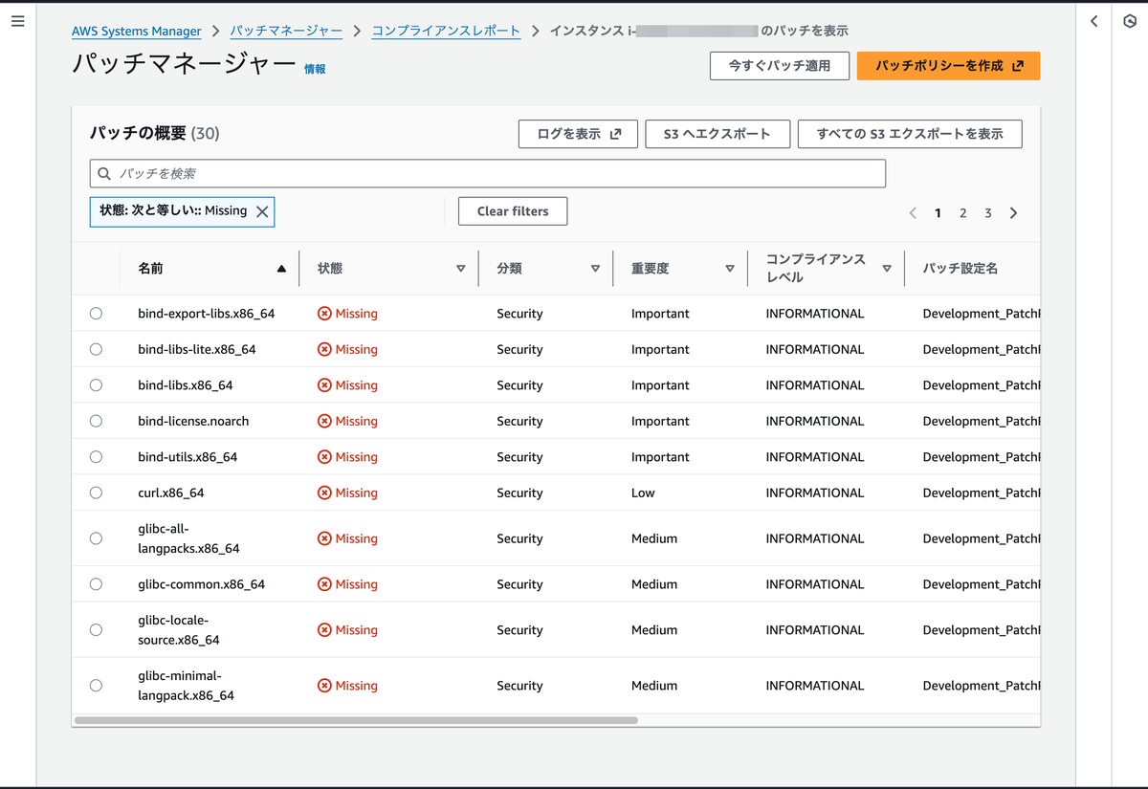Go to page 2 of results
The image size is (1148, 789).
[x=963, y=213]
